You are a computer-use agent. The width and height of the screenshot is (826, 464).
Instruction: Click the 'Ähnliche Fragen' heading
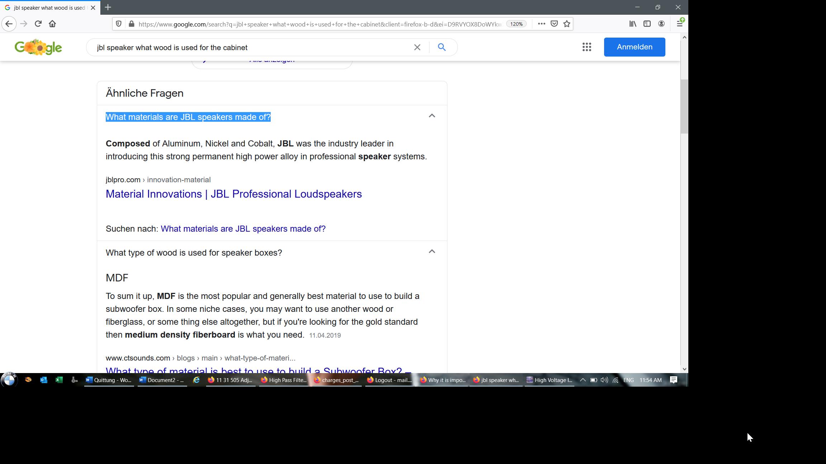144,93
